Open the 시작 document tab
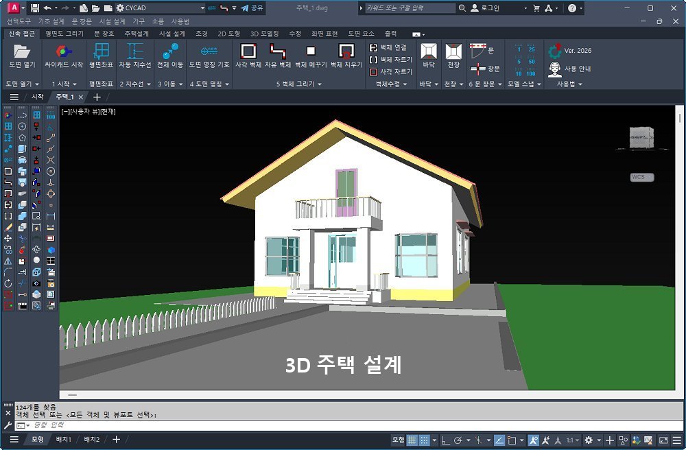The image size is (686, 450). click(38, 97)
